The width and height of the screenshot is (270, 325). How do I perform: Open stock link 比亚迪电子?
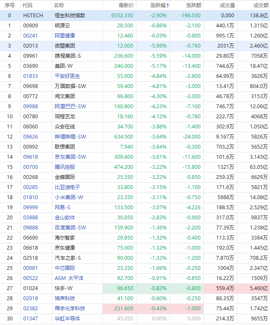[67, 187]
